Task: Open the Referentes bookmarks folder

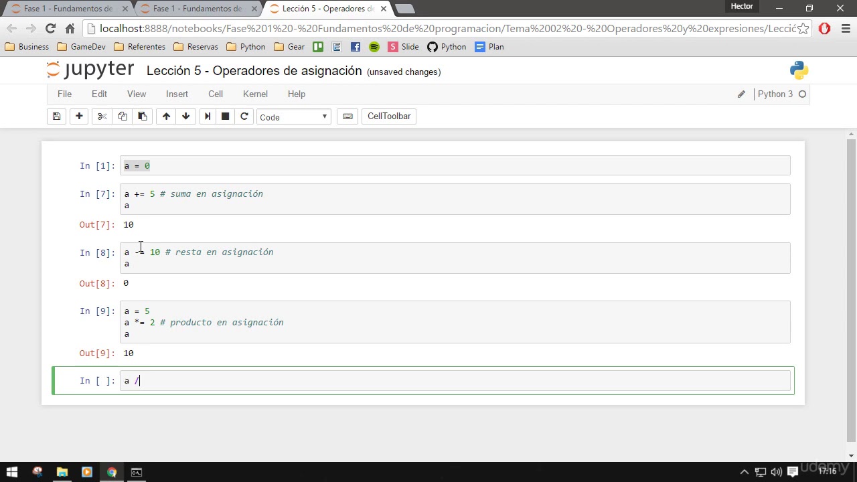Action: tap(139, 47)
